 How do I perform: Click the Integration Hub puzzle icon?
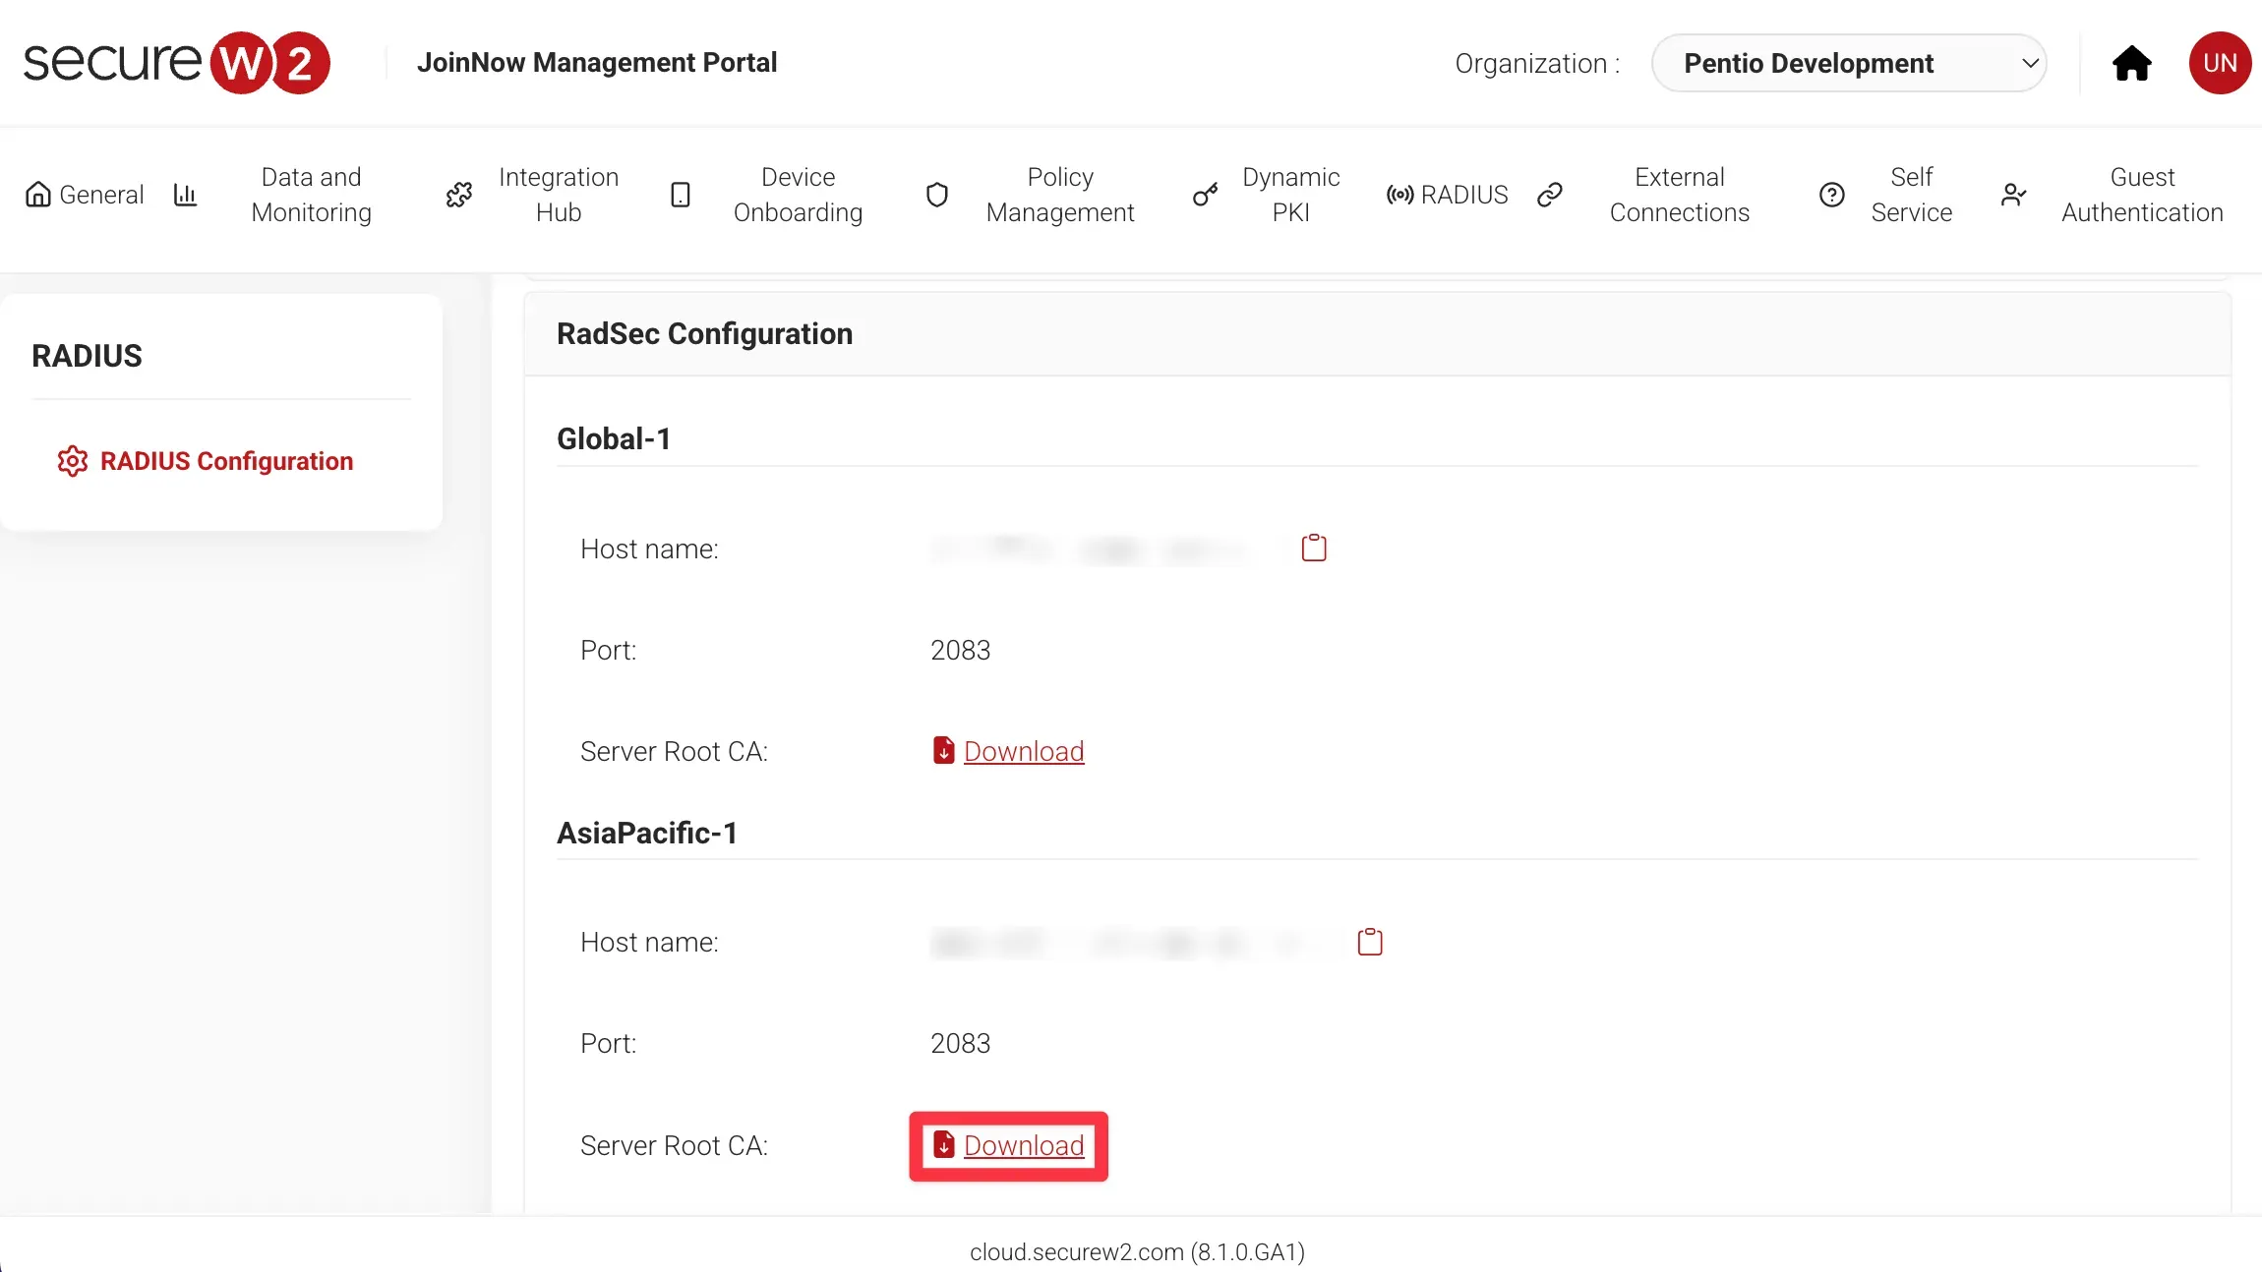pyautogui.click(x=459, y=195)
